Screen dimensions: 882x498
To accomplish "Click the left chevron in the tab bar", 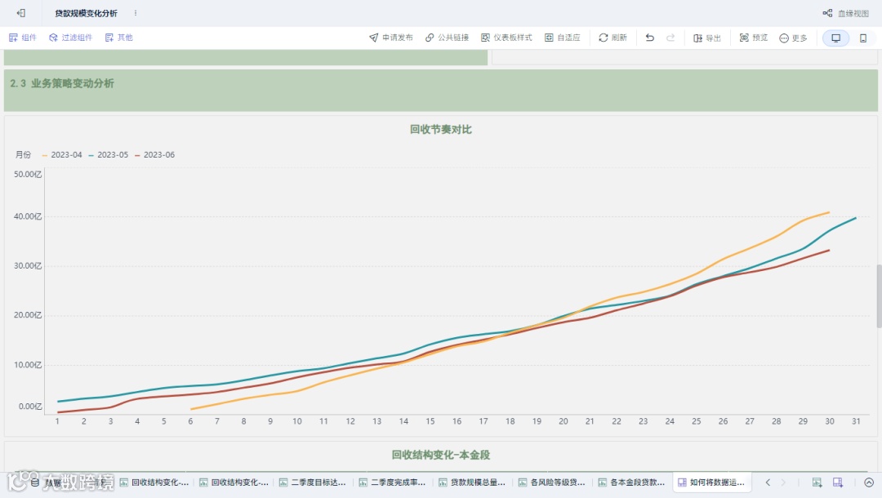I will click(x=768, y=482).
